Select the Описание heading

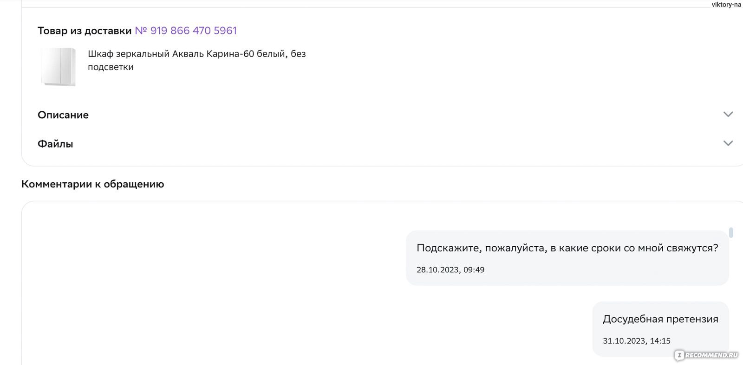point(63,115)
